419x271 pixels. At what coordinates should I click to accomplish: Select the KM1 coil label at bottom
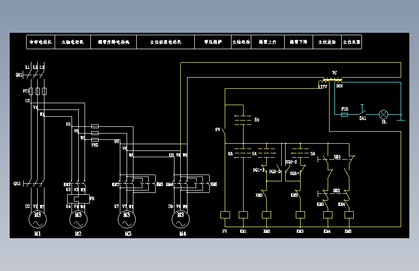click(243, 231)
